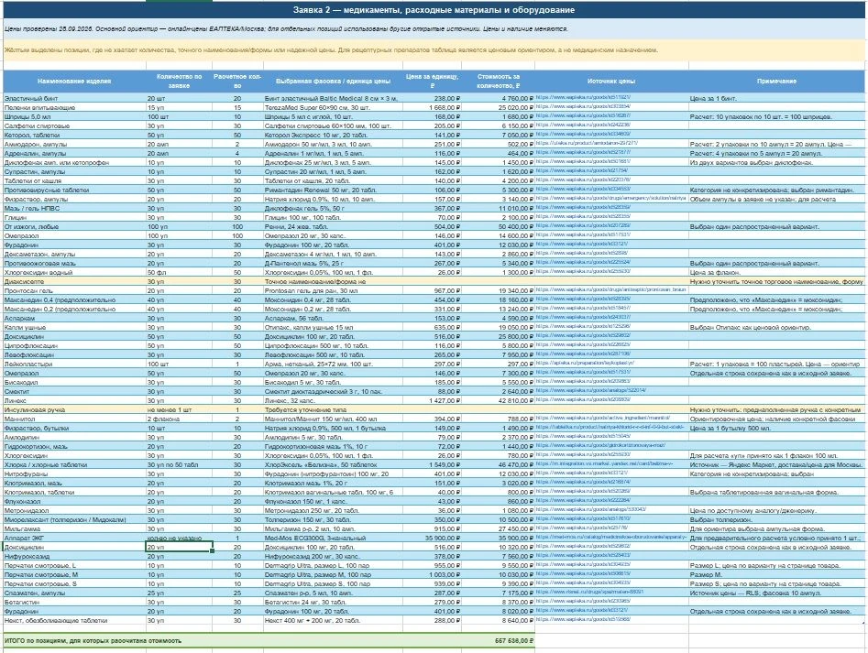Image resolution: width=868 pixels, height=653 pixels.
Task: Open the Yandex Market link for Хлорка / хлорные таблетки
Action: point(605,464)
